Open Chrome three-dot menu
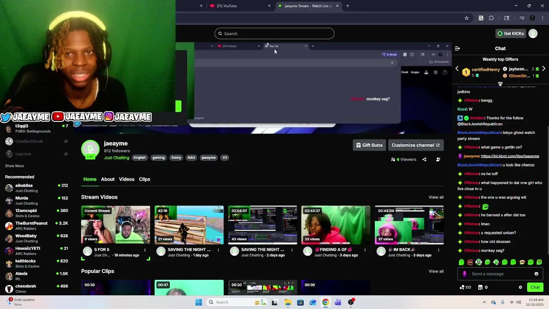The image size is (549, 309). 543,18
